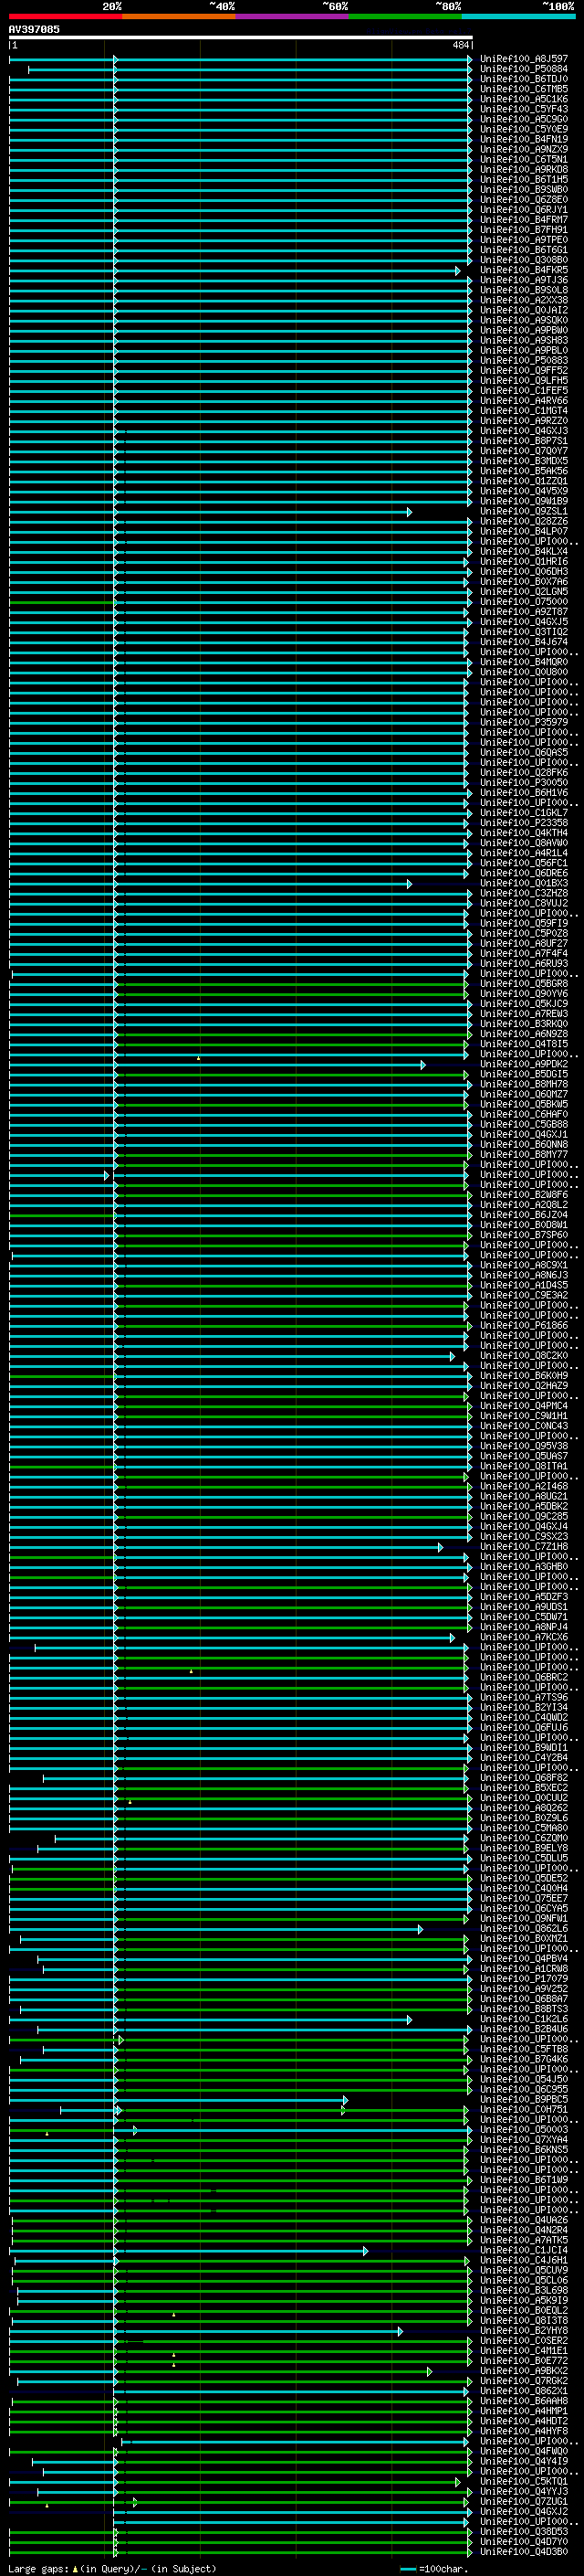Select hit label UniRef100_B4KLX4

[x=524, y=551]
